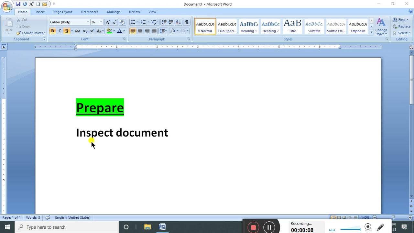
Task: Click the Increase Indent icon
Action: point(171,22)
